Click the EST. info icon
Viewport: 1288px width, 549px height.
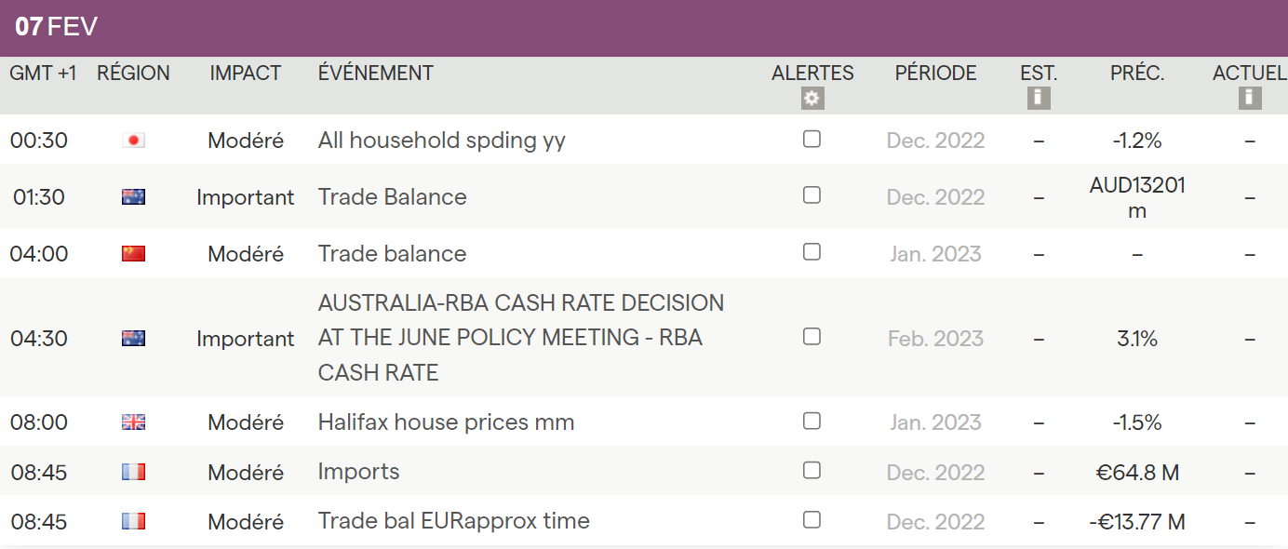tap(1039, 98)
